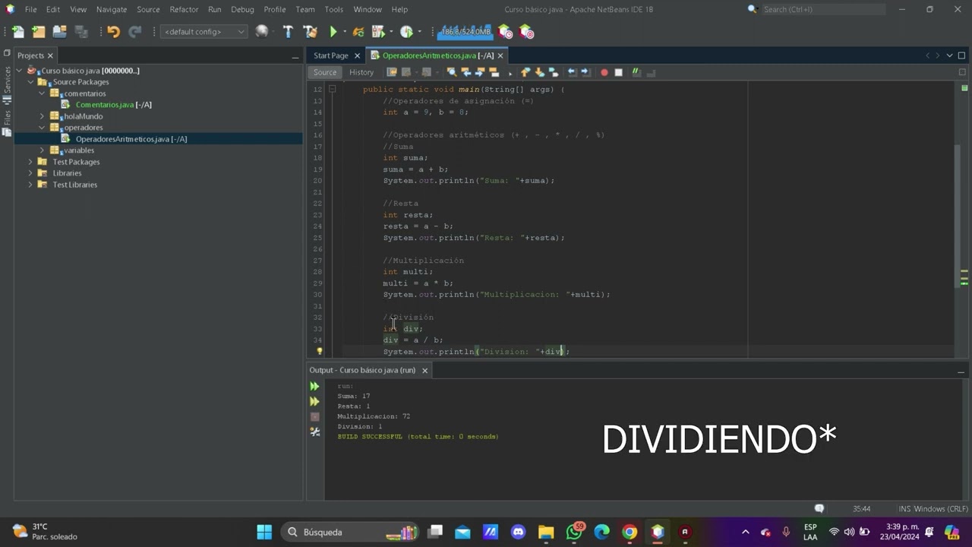This screenshot has height=547, width=972.
Task: Open WhatsApp from the taskbar
Action: pyautogui.click(x=574, y=532)
